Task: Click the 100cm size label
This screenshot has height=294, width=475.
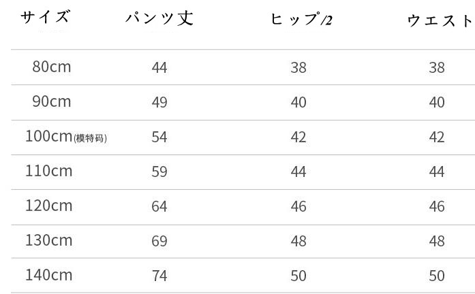Action: click(x=48, y=136)
